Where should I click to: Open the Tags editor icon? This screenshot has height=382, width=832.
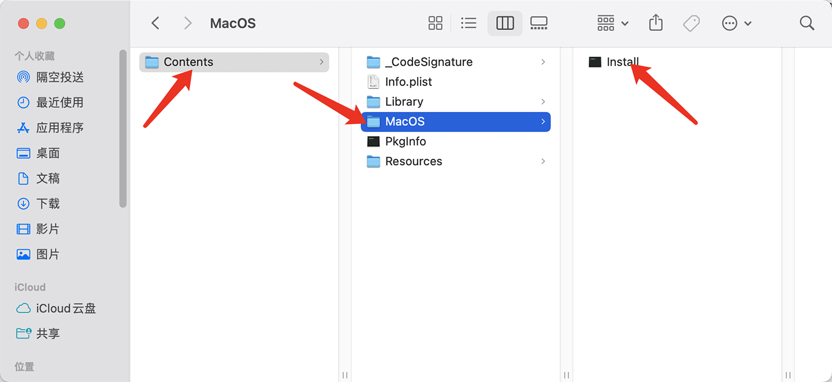click(691, 23)
